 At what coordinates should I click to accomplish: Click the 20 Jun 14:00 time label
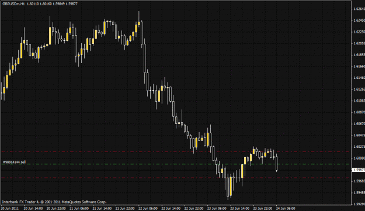coord(33,208)
